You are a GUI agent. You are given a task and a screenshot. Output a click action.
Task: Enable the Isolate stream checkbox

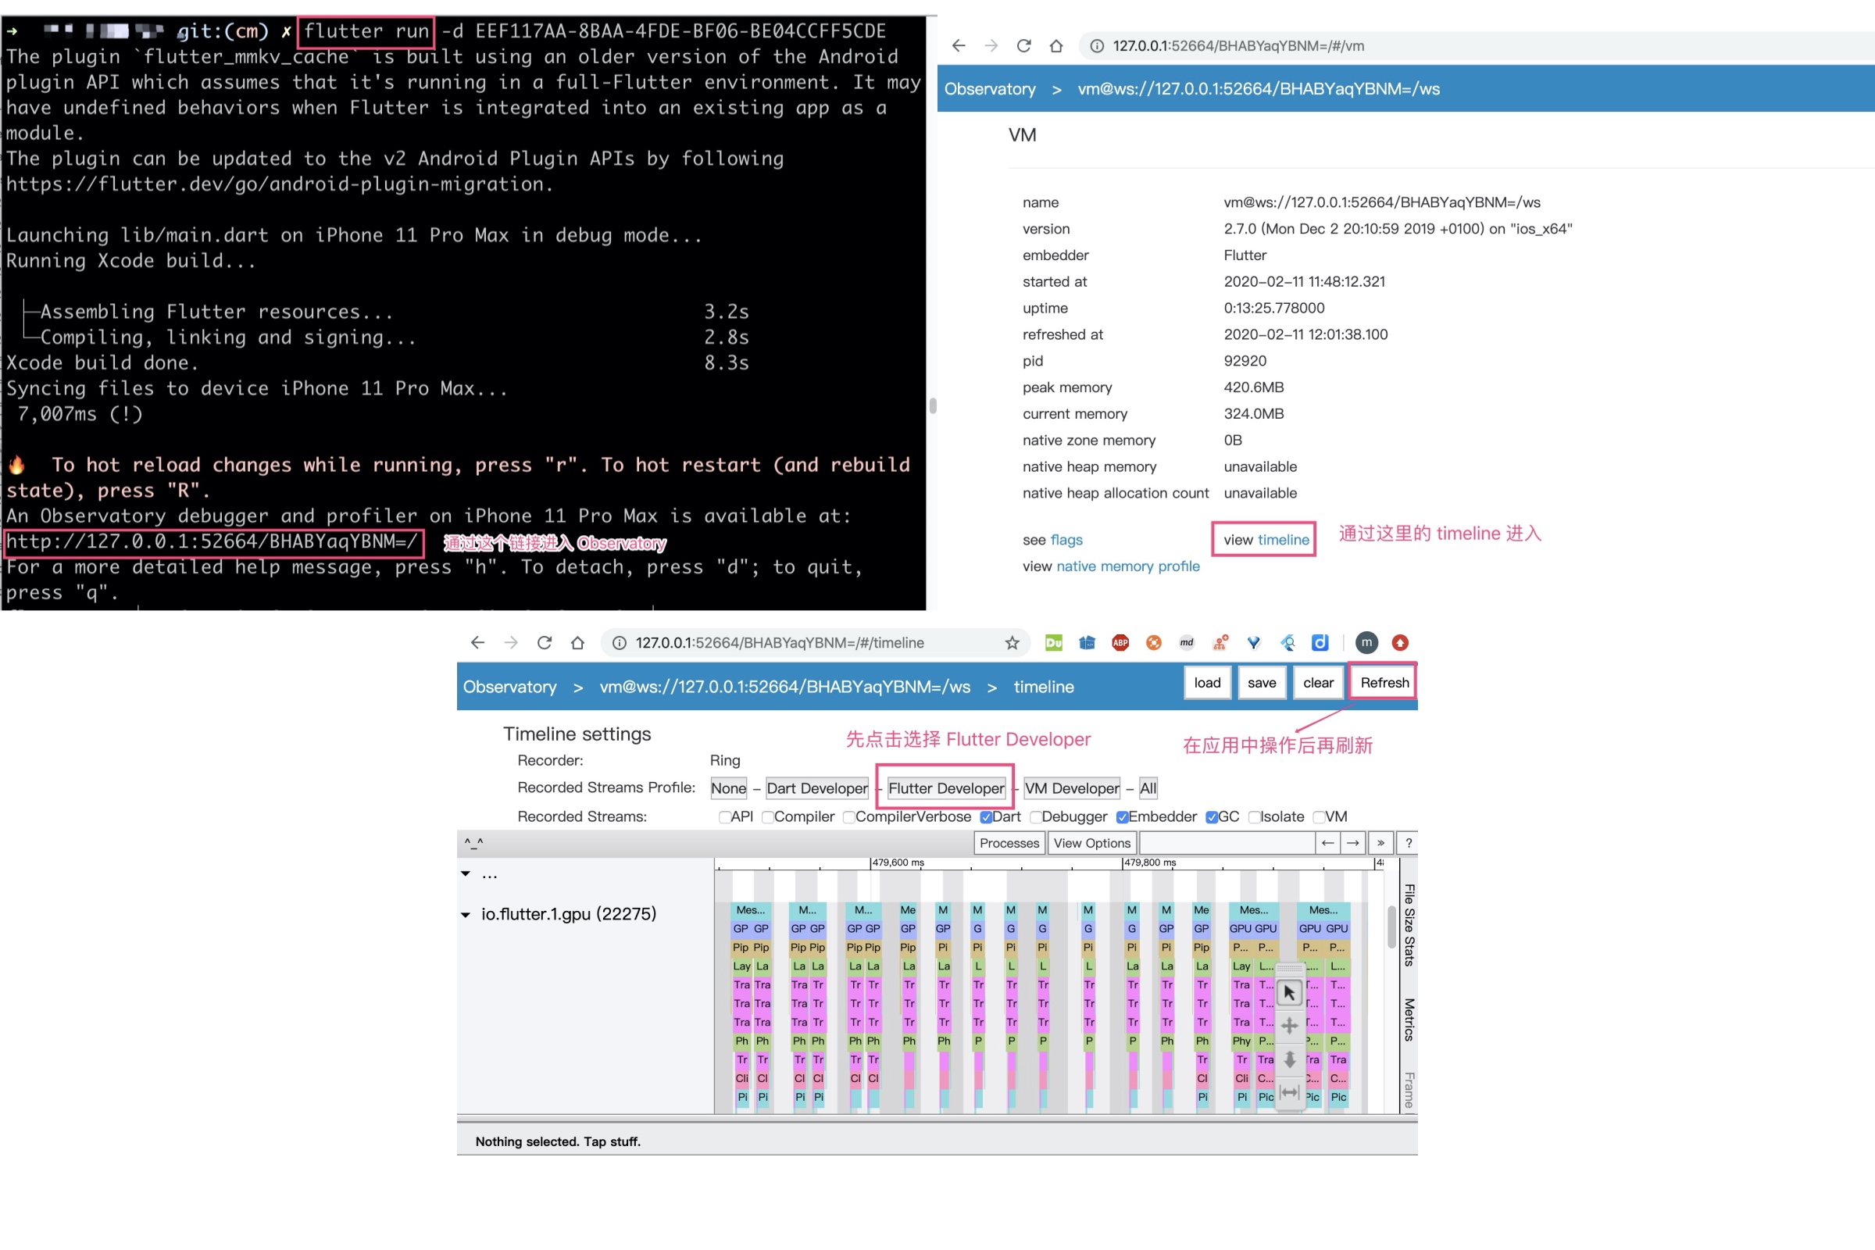1254,816
